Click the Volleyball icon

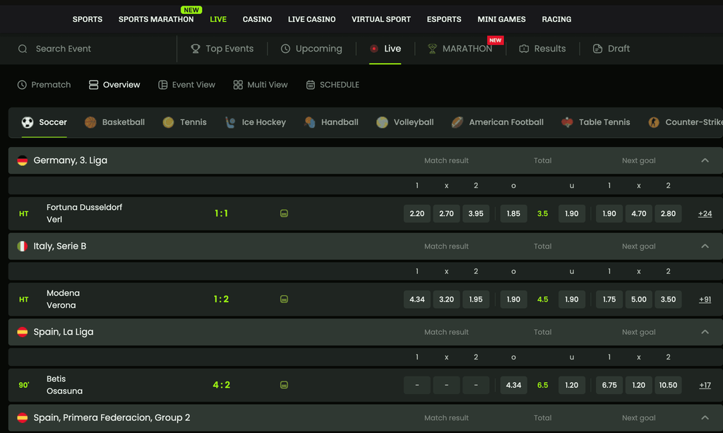(x=382, y=122)
